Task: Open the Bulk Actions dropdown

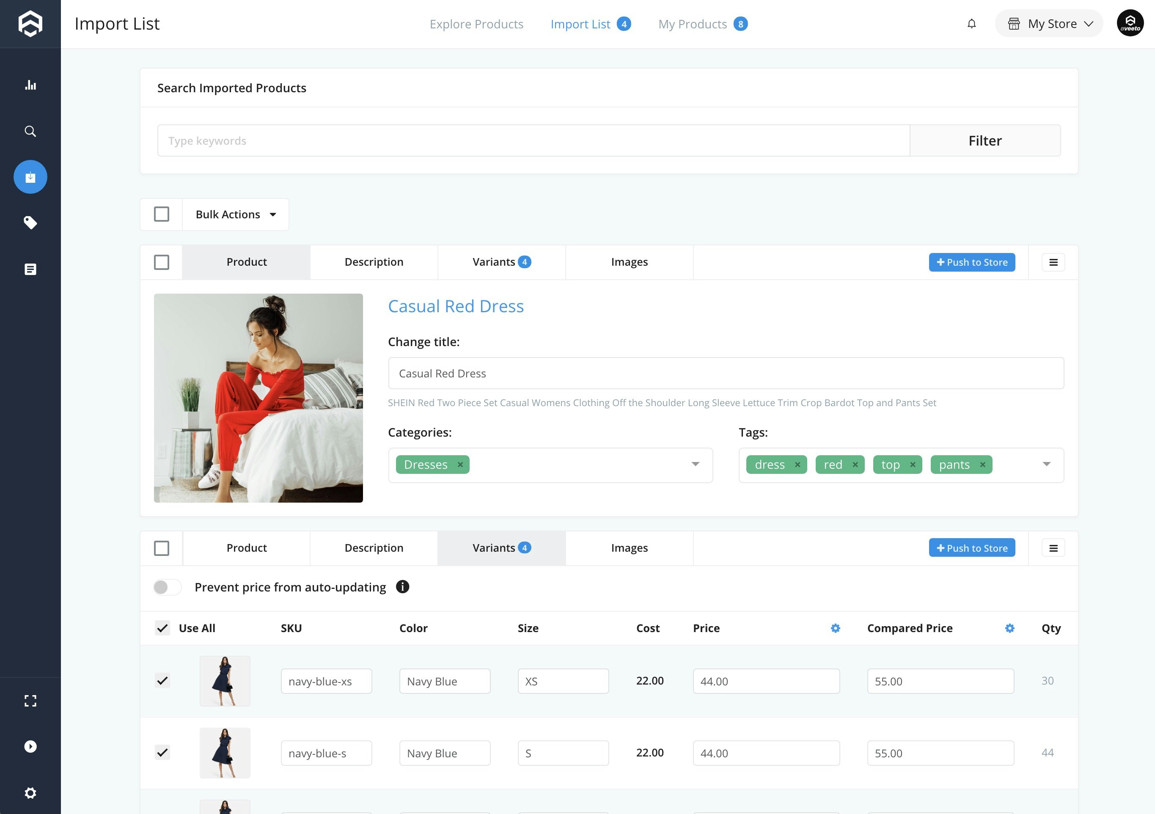Action: [x=235, y=214]
